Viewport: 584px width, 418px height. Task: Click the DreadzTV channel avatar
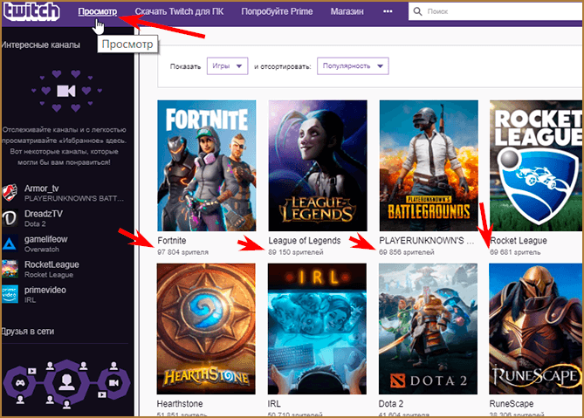pos(10,218)
